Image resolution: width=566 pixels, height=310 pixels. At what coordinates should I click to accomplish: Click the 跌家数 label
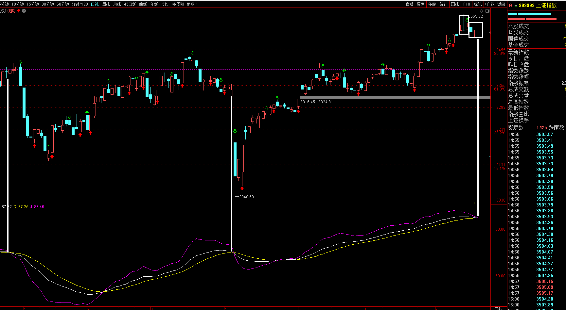(557, 127)
